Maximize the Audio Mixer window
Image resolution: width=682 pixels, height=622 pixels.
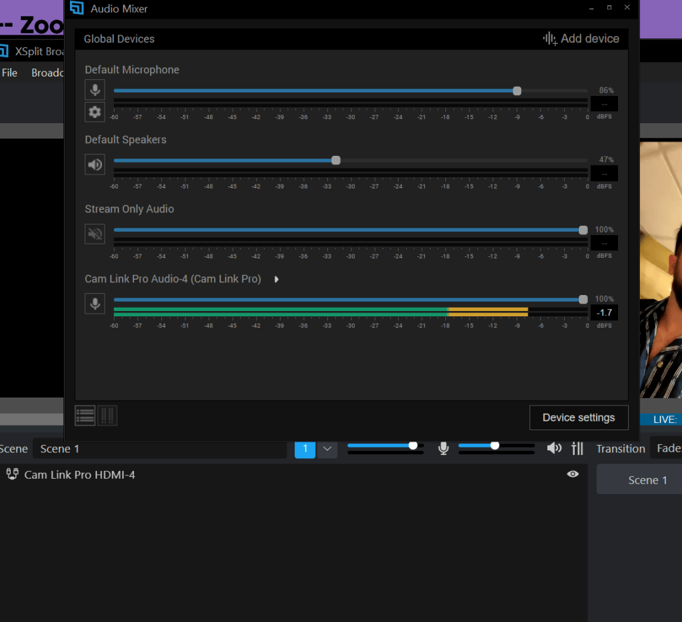609,8
